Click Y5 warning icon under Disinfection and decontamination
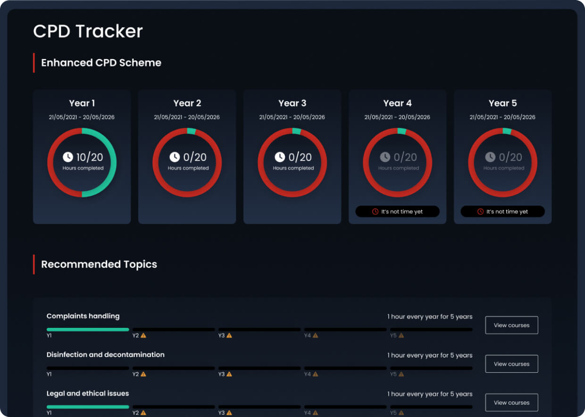 [401, 375]
